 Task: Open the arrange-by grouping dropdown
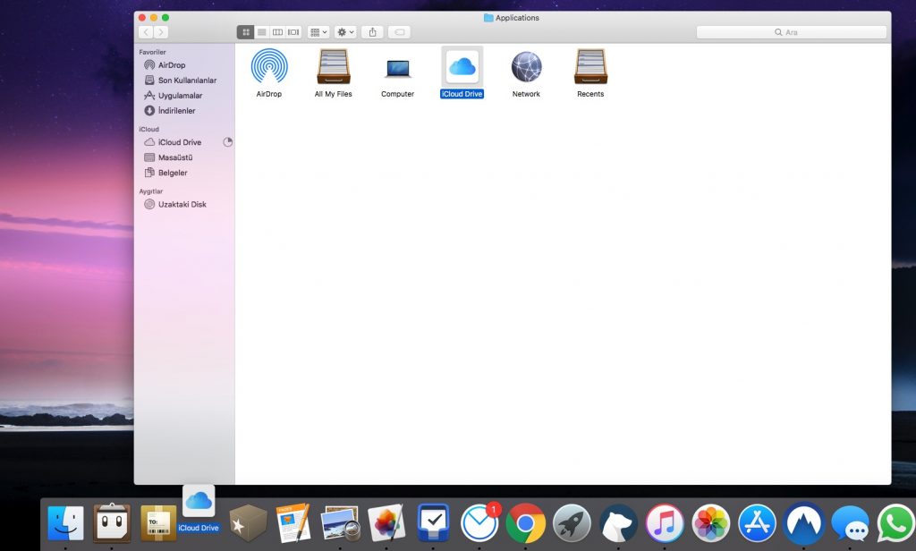pyautogui.click(x=318, y=32)
